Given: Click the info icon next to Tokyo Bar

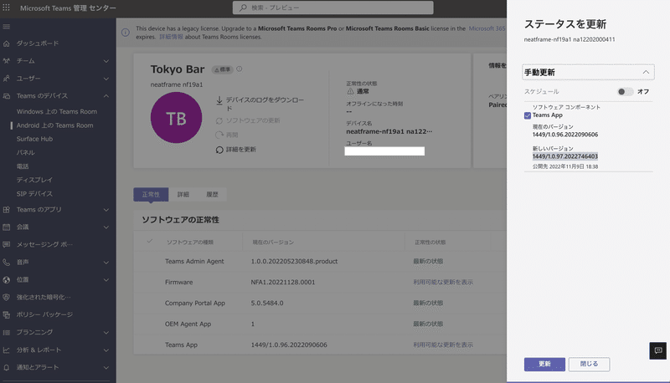Looking at the screenshot, I should [x=240, y=69].
